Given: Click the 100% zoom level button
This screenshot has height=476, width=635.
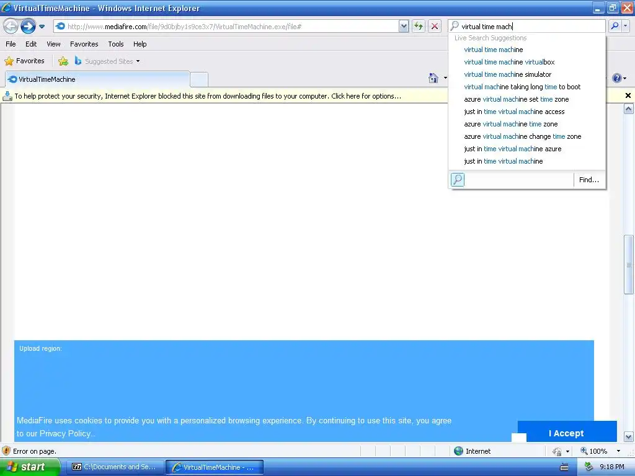Looking at the screenshot, I should pos(593,451).
